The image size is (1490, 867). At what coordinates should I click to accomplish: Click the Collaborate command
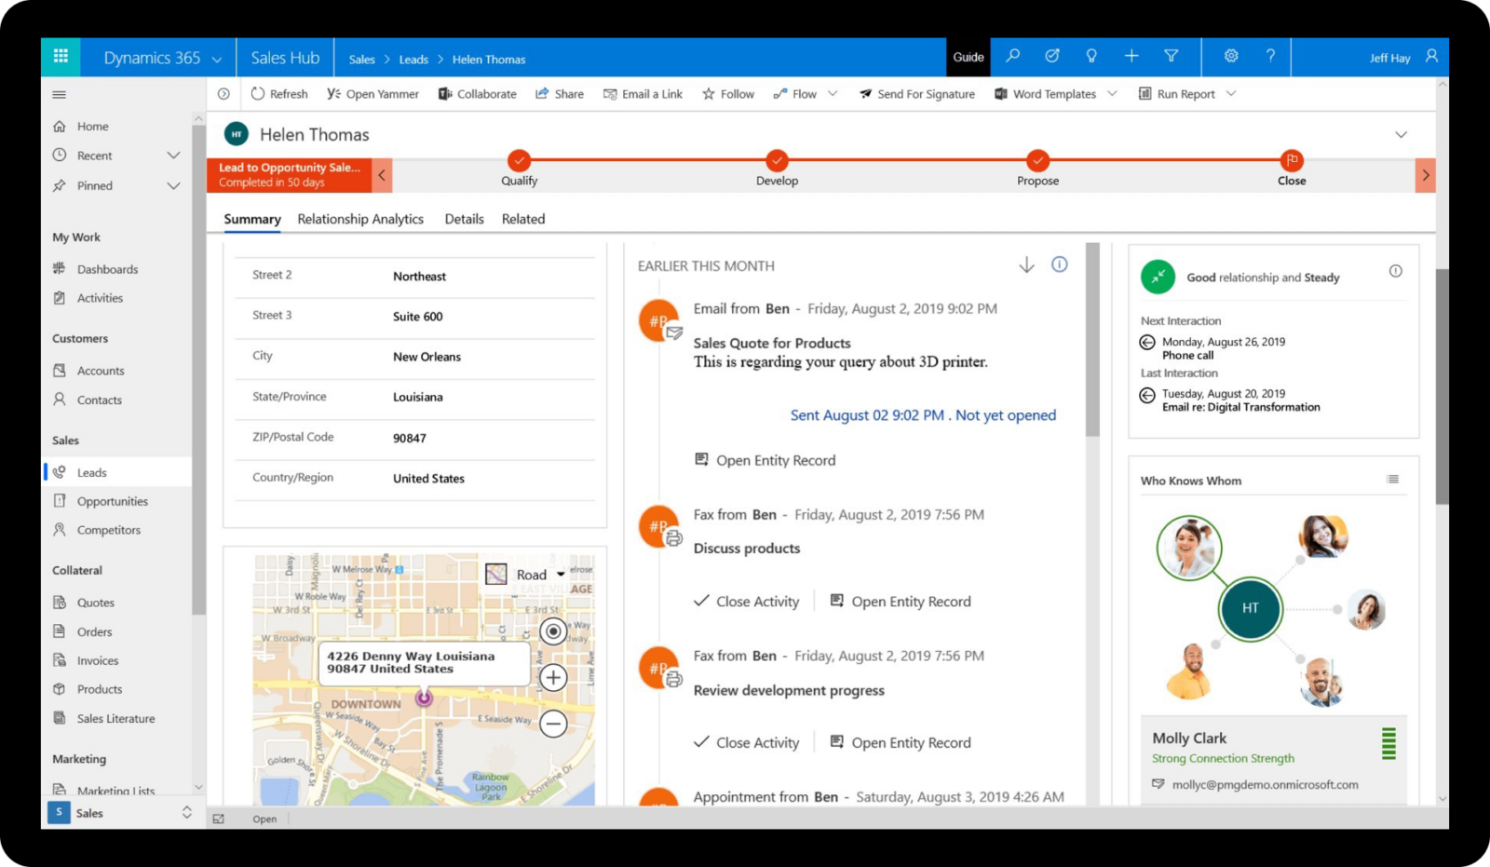pyautogui.click(x=477, y=94)
